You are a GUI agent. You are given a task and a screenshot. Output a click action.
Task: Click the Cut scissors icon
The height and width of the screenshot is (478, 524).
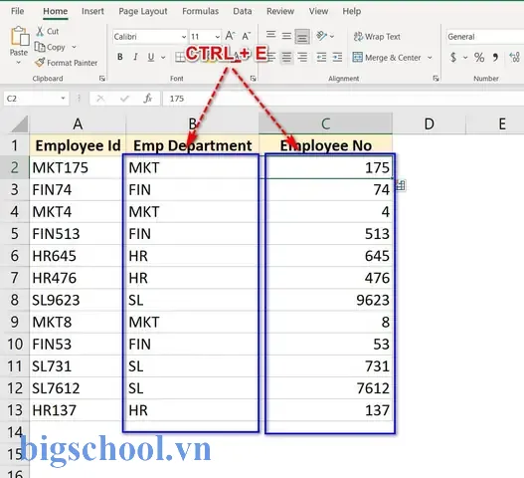[40, 31]
